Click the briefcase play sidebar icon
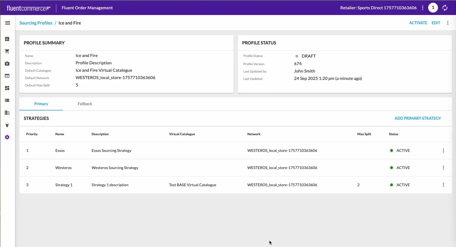The height and width of the screenshot is (247, 456). [x=7, y=64]
